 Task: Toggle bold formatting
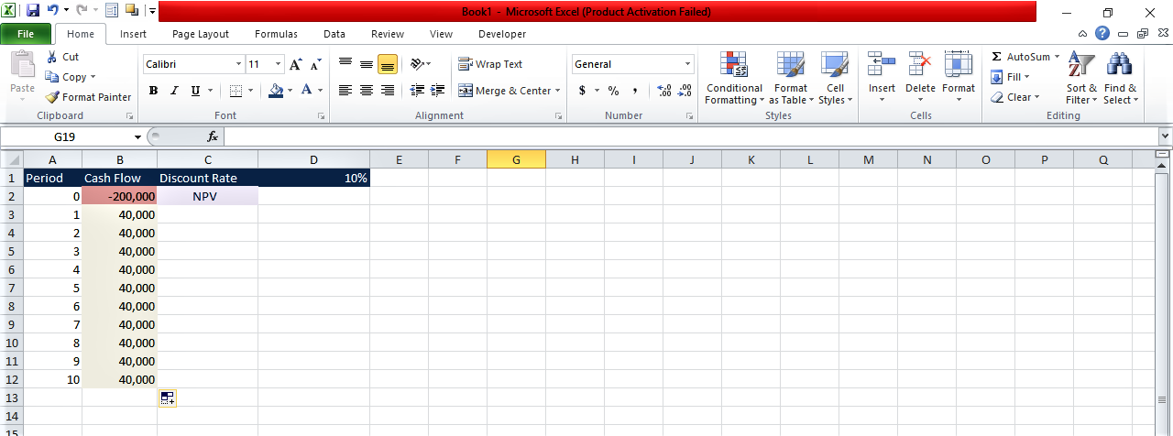[154, 91]
